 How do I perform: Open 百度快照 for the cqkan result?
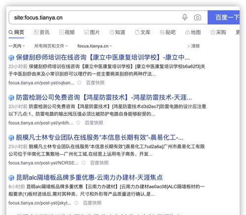(95, 83)
